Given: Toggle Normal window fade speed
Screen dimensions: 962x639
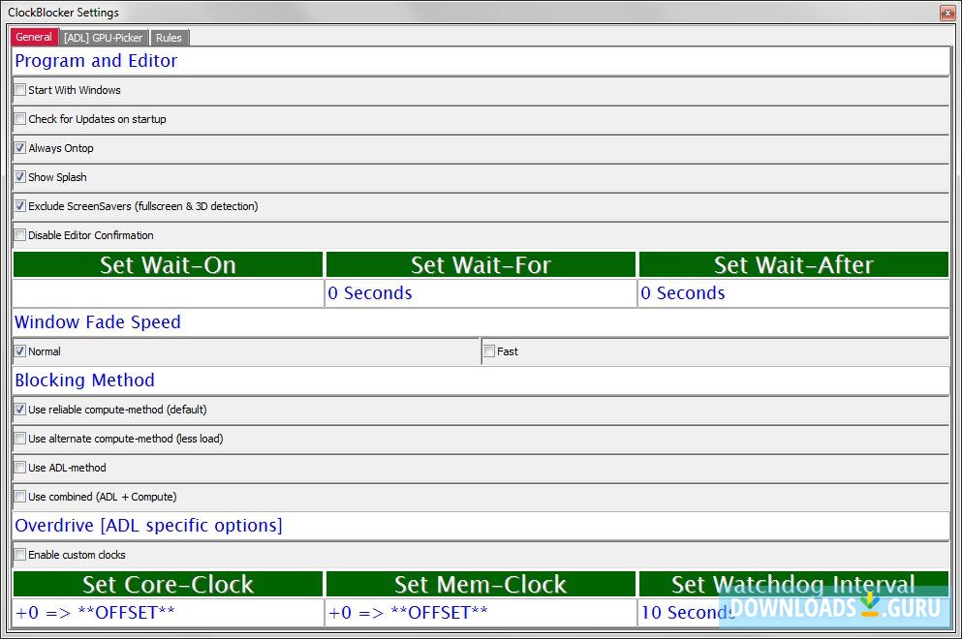Looking at the screenshot, I should (20, 351).
